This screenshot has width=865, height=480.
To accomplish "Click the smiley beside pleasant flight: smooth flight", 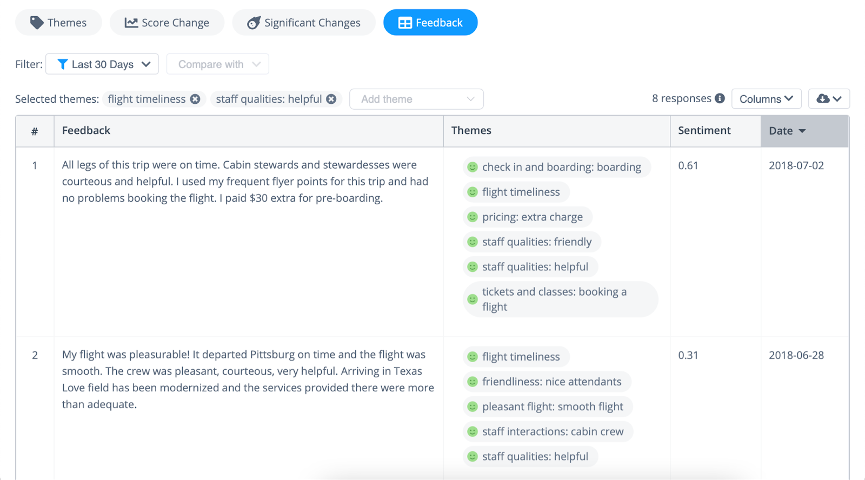I will [473, 406].
